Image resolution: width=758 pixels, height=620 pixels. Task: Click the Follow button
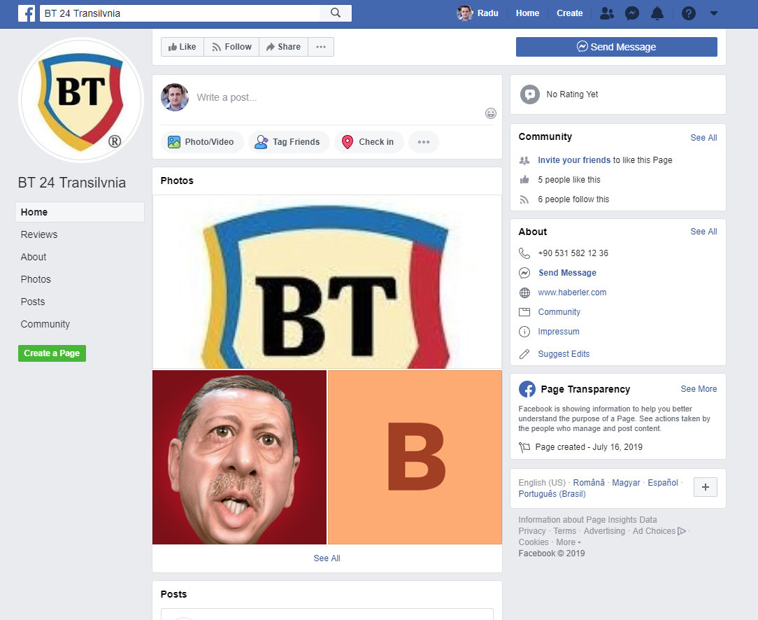(x=231, y=47)
